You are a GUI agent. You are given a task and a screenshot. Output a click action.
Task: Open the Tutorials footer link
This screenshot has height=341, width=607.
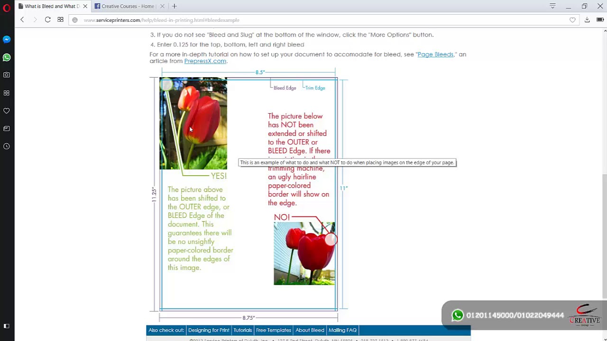pos(242,330)
